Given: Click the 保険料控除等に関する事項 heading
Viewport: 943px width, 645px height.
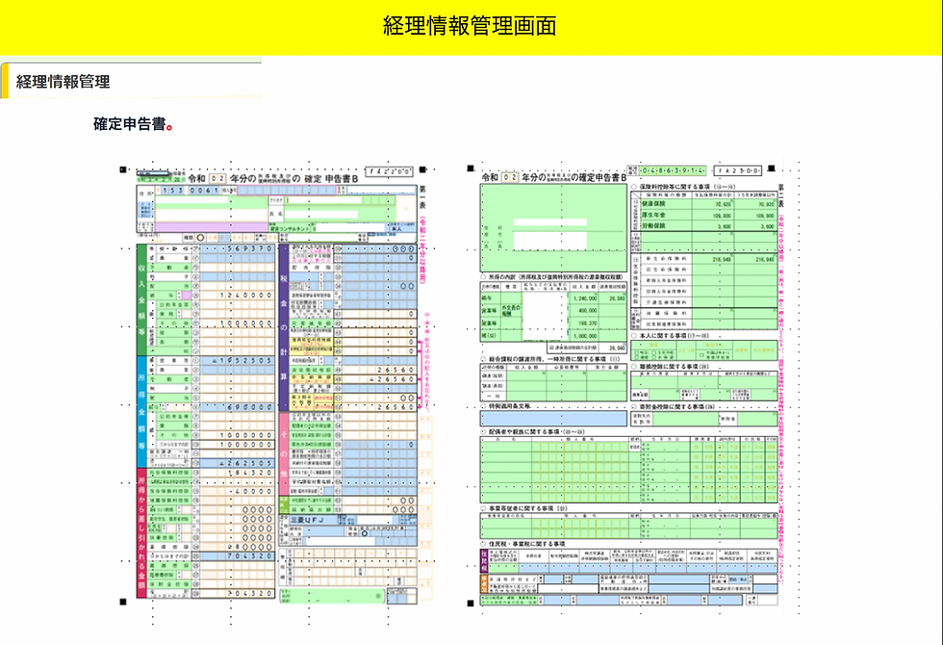Looking at the screenshot, I should tap(677, 187).
